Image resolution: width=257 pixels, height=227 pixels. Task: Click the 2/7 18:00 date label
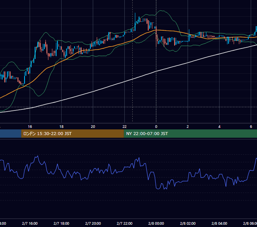tap(62, 223)
